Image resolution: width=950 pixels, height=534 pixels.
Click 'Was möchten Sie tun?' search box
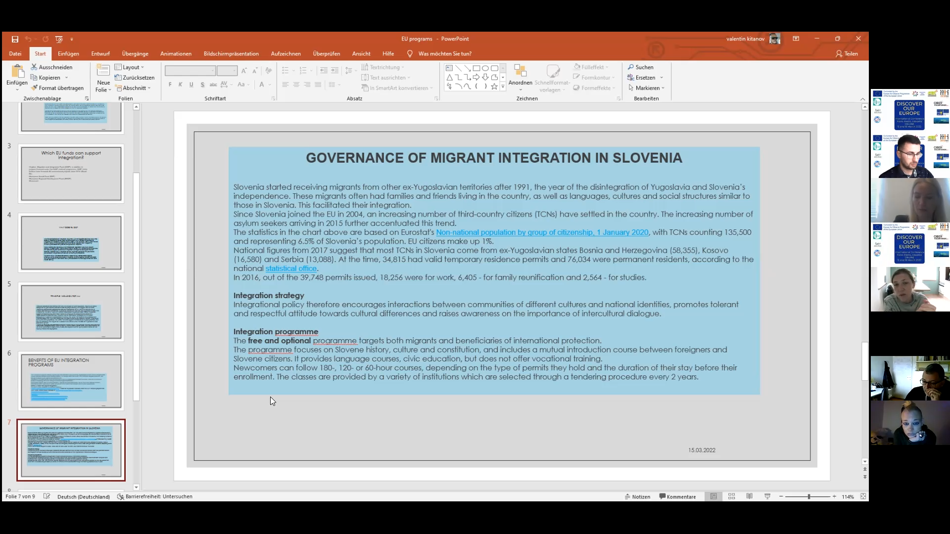(x=439, y=53)
